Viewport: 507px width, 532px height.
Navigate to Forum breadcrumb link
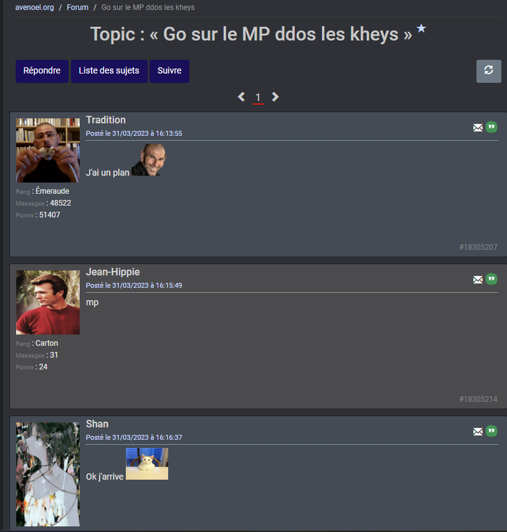coord(77,7)
